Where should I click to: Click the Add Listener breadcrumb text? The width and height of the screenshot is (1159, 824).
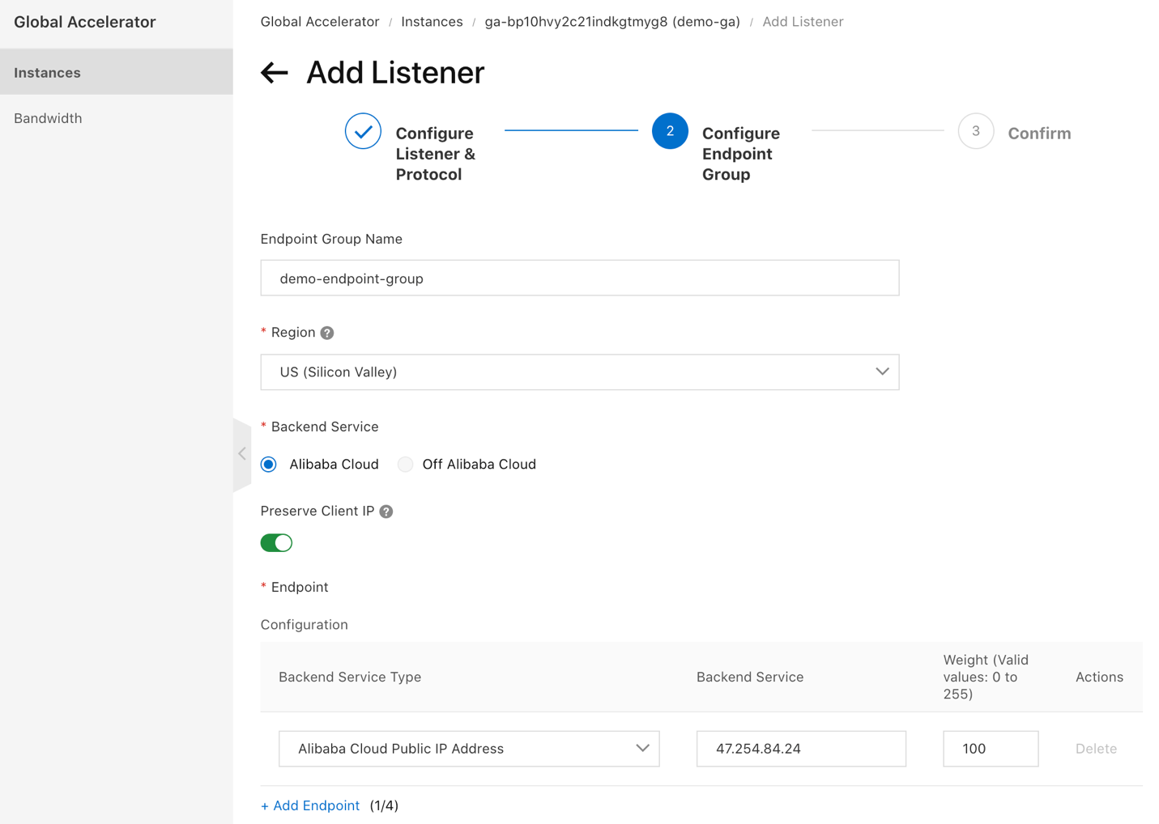click(x=803, y=22)
